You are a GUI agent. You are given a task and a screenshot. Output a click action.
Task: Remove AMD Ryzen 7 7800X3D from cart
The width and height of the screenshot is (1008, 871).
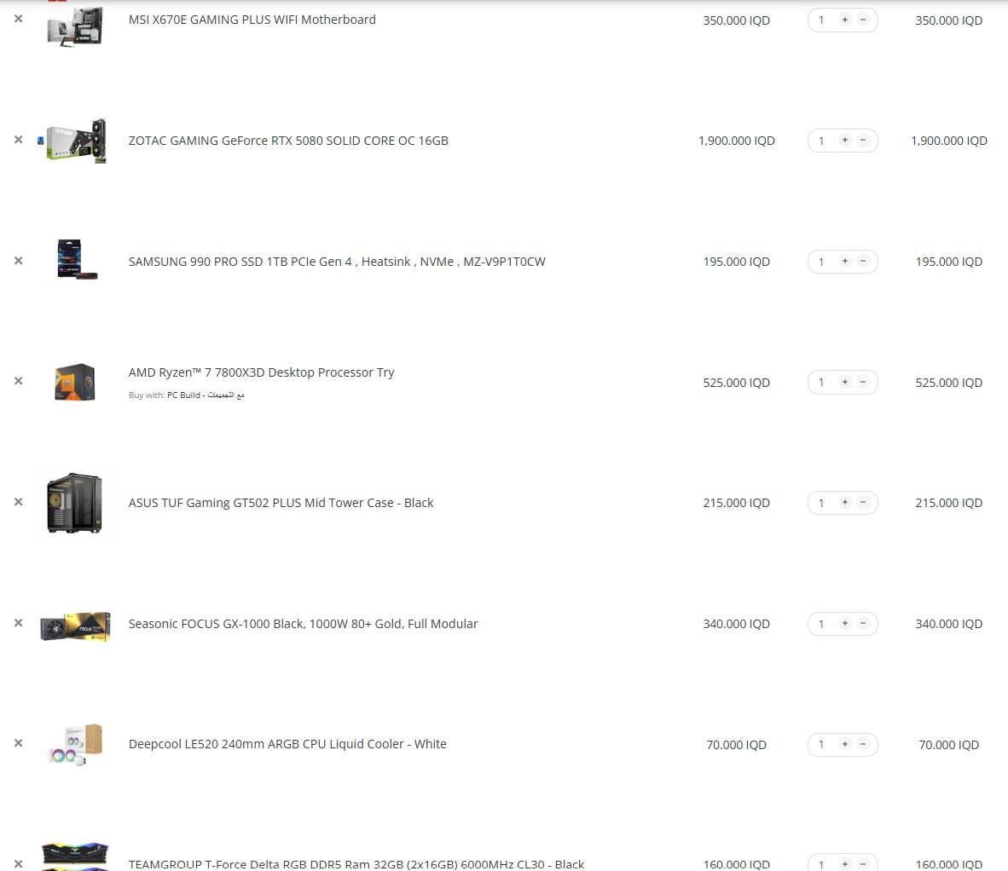19,381
